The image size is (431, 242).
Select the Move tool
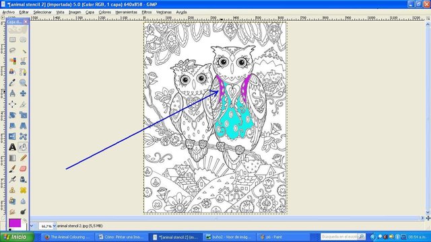pos(23,93)
